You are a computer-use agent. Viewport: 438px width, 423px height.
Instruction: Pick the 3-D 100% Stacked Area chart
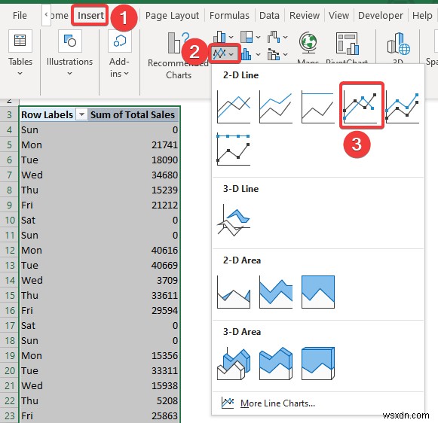(x=318, y=364)
